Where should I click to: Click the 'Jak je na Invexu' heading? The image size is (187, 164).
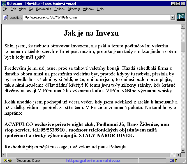click(x=91, y=33)
